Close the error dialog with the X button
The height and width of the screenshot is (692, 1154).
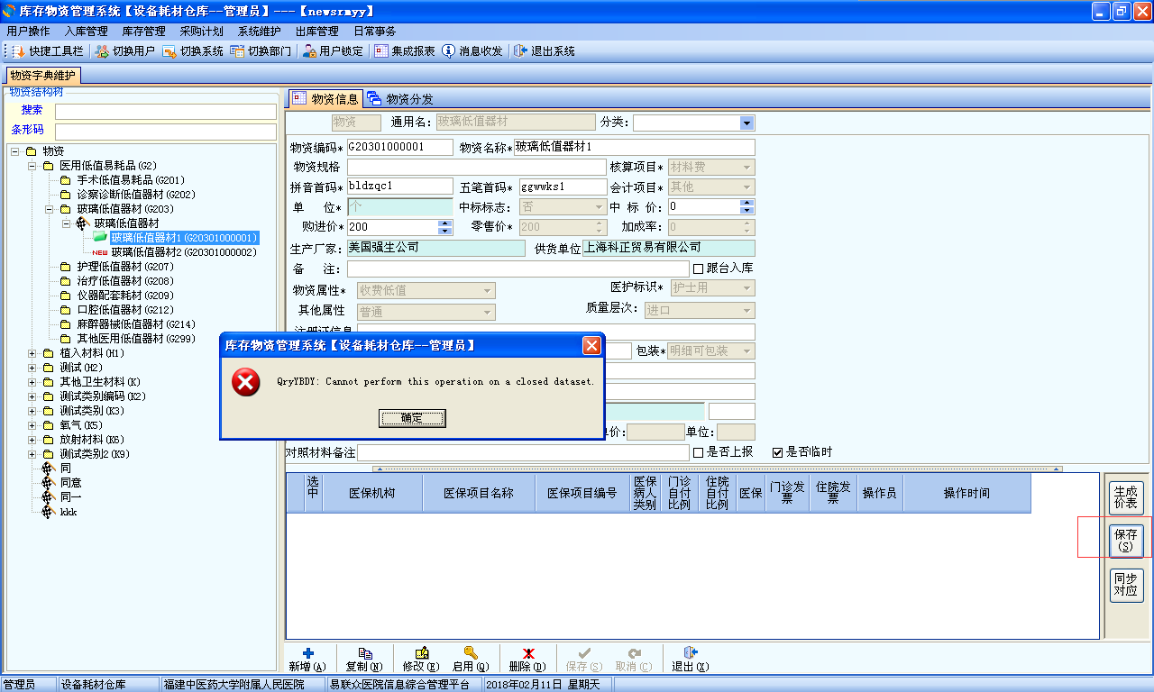point(591,345)
